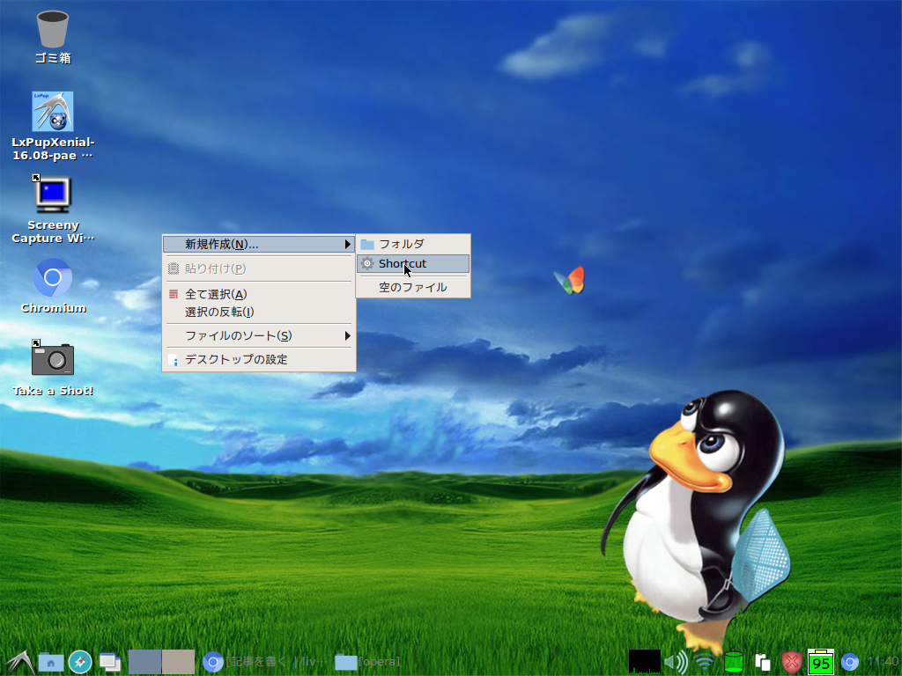
Task: Open デスクトップの設定 desktop preferences
Action: (x=258, y=360)
